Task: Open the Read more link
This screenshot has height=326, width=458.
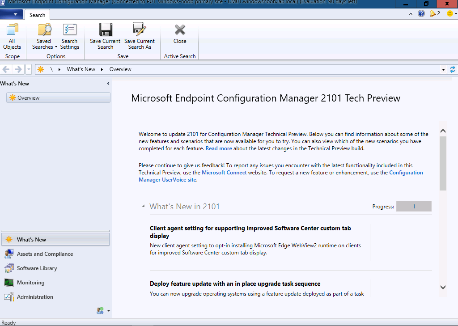Action: pos(219,148)
